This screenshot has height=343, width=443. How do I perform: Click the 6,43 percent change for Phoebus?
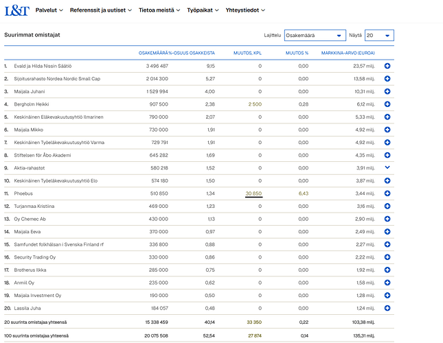pyautogui.click(x=304, y=193)
